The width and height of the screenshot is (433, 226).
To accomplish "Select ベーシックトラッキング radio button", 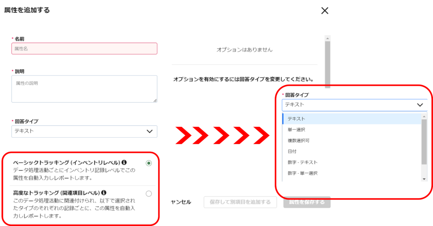I will tap(149, 163).
